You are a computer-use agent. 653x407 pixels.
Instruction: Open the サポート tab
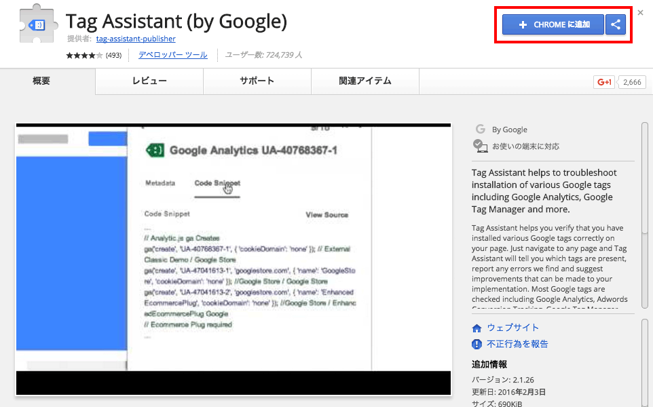point(257,81)
